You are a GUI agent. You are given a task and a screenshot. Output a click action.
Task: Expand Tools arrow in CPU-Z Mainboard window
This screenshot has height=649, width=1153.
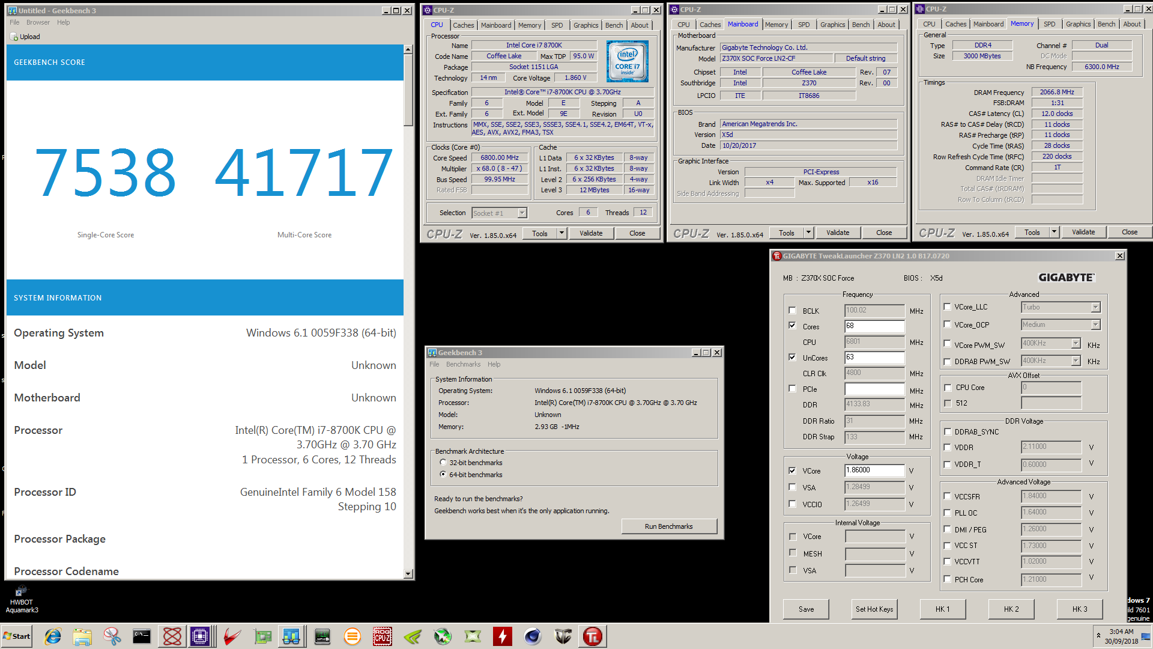[809, 233]
